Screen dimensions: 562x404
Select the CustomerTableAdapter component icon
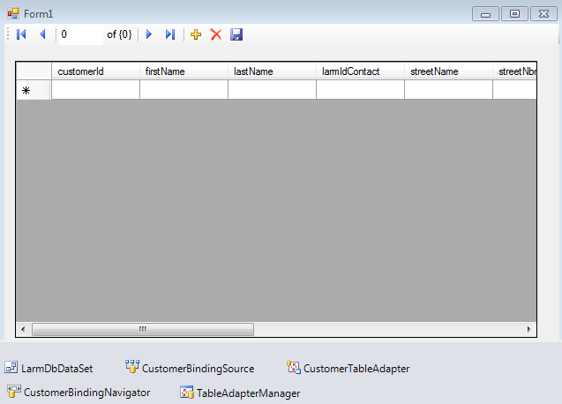pos(293,367)
